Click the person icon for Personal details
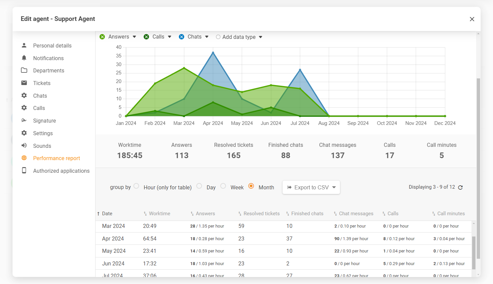This screenshot has height=284, width=493. point(24,46)
